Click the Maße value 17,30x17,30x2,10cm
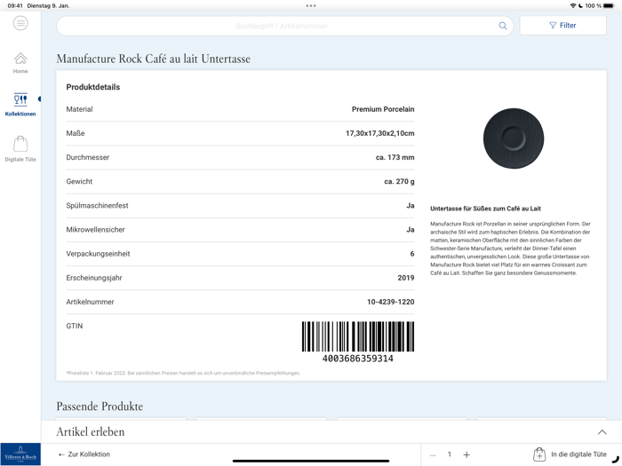This screenshot has width=622, height=466. point(379,133)
